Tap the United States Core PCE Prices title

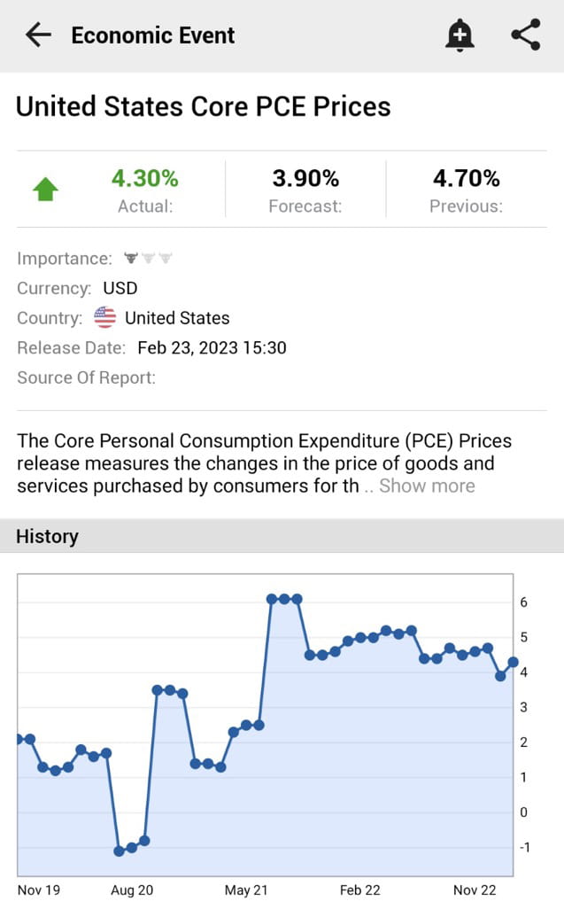[x=204, y=106]
